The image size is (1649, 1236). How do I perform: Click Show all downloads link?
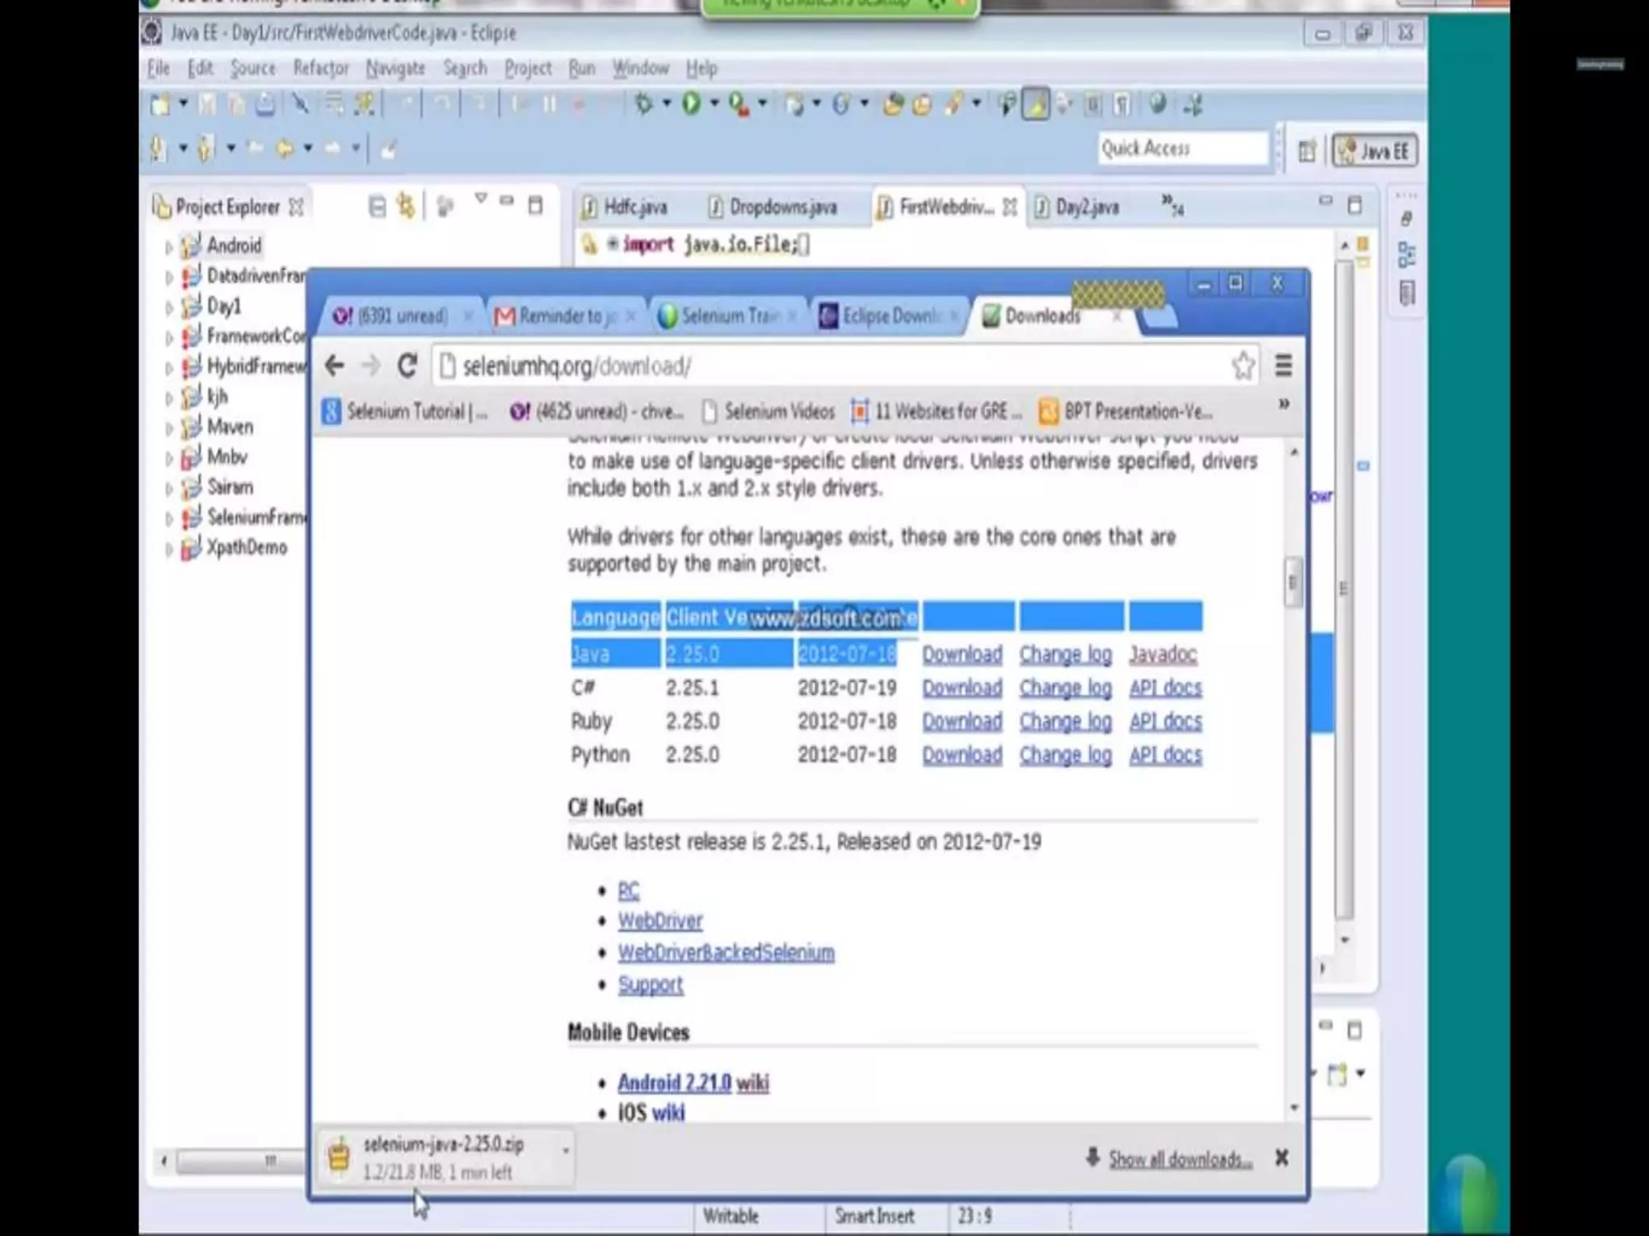point(1180,1160)
